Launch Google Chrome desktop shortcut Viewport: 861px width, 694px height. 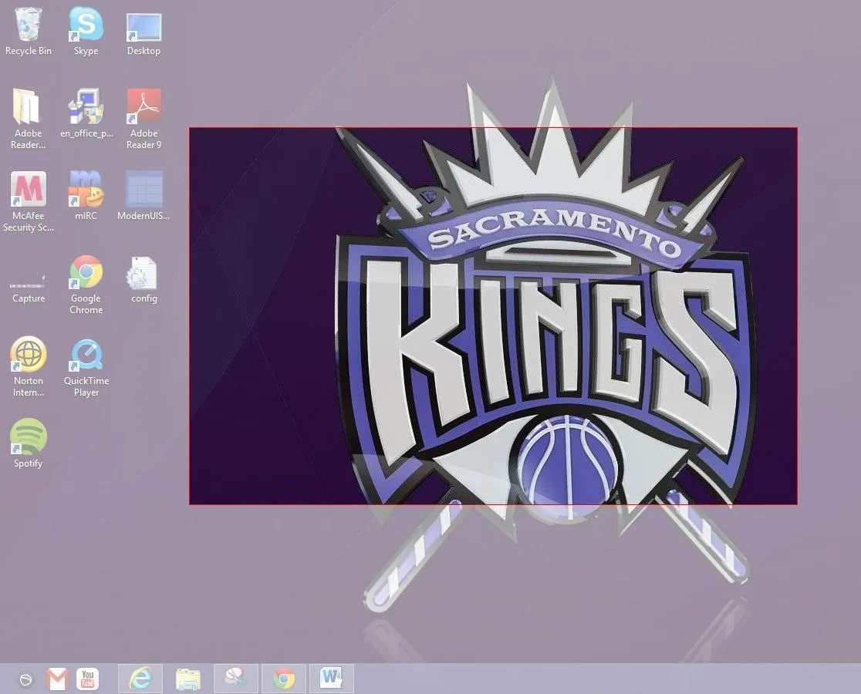(x=86, y=272)
